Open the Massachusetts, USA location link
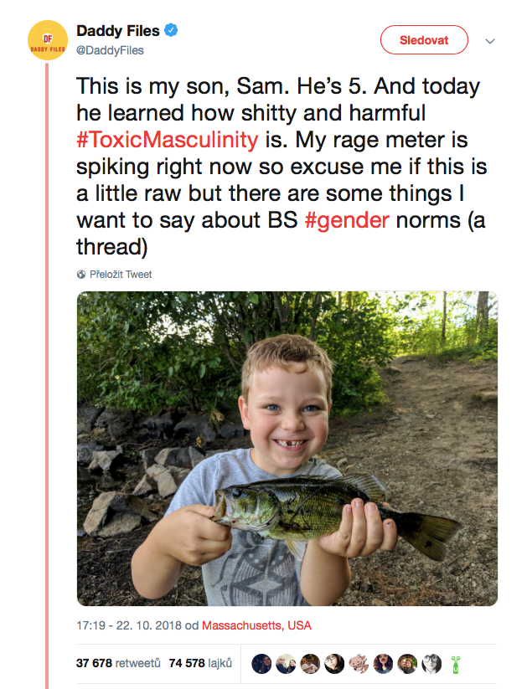527x689 pixels. [256, 625]
